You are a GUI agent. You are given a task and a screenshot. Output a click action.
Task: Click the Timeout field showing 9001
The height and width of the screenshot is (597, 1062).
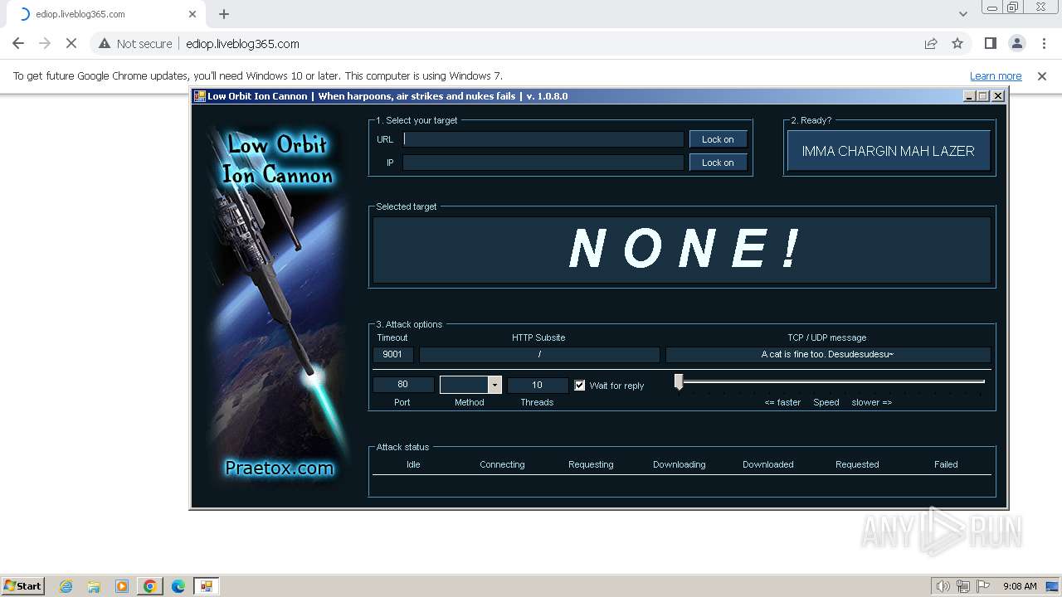392,354
